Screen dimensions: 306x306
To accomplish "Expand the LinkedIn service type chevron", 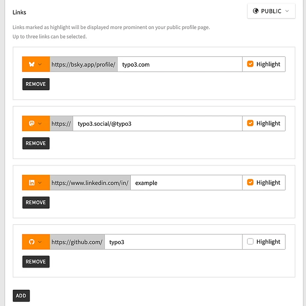I will pos(40,183).
